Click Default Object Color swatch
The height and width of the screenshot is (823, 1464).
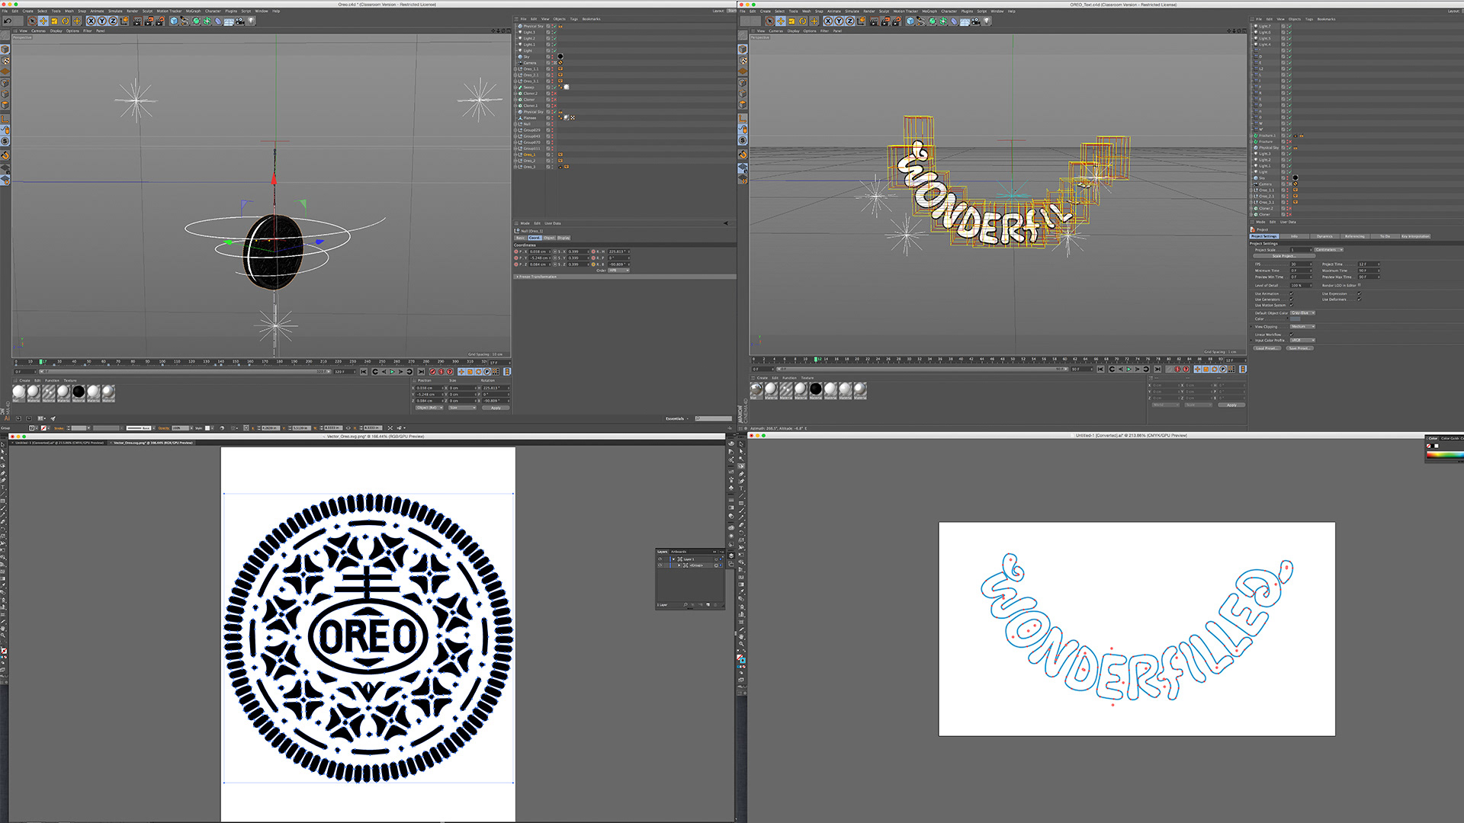coord(1295,319)
